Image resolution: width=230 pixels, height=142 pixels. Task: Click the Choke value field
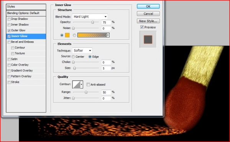coord(106,62)
